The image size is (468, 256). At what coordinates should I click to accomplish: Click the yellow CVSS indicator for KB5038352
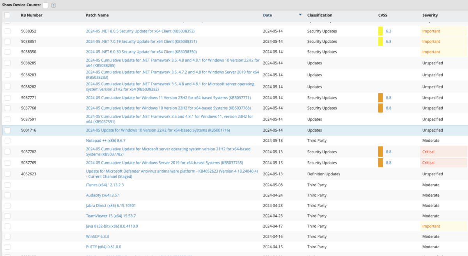click(380, 31)
